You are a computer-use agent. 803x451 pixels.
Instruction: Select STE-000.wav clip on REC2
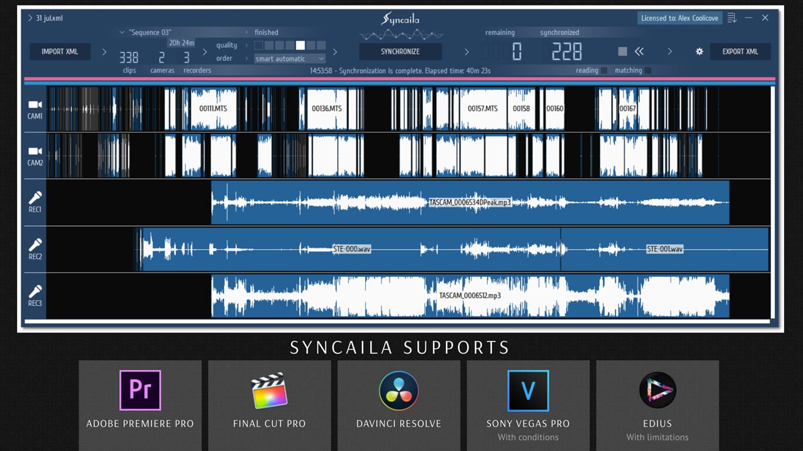pyautogui.click(x=351, y=249)
